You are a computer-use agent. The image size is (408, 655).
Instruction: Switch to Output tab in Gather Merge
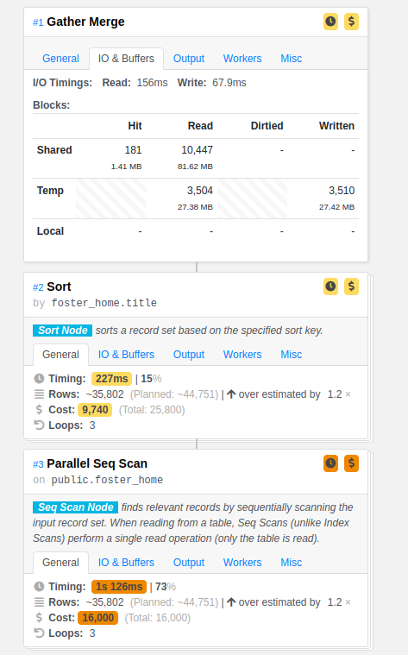[x=189, y=59]
